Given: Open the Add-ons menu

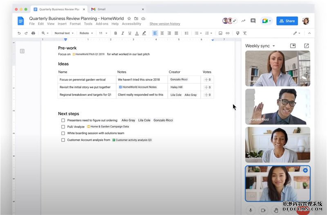Looking at the screenshot, I should click(102, 24).
